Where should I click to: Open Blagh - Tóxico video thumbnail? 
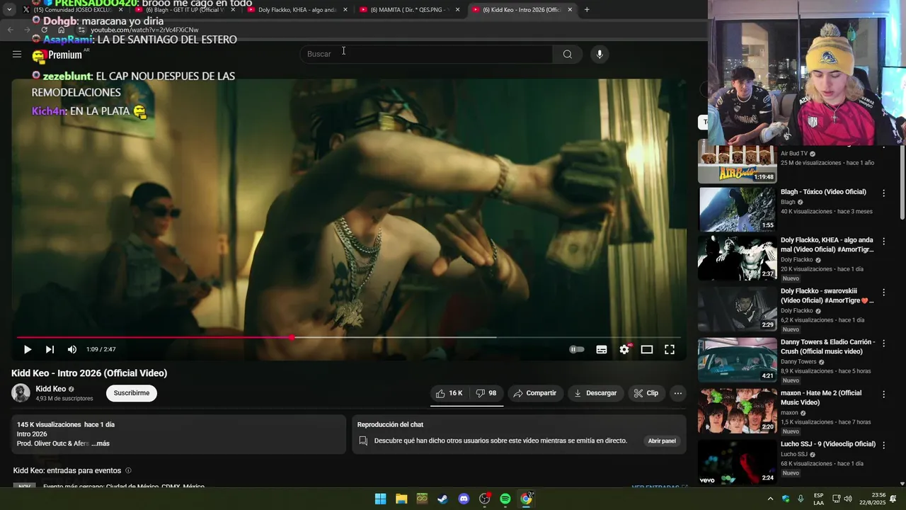[x=738, y=209]
